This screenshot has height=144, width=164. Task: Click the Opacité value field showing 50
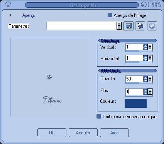134,79
